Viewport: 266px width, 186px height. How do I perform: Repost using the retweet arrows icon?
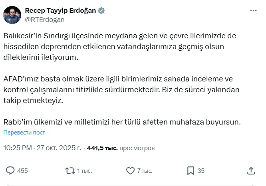69,171
